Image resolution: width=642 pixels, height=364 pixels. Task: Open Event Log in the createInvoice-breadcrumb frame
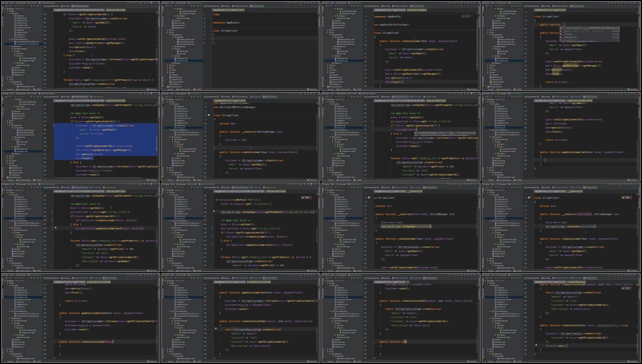point(633,361)
